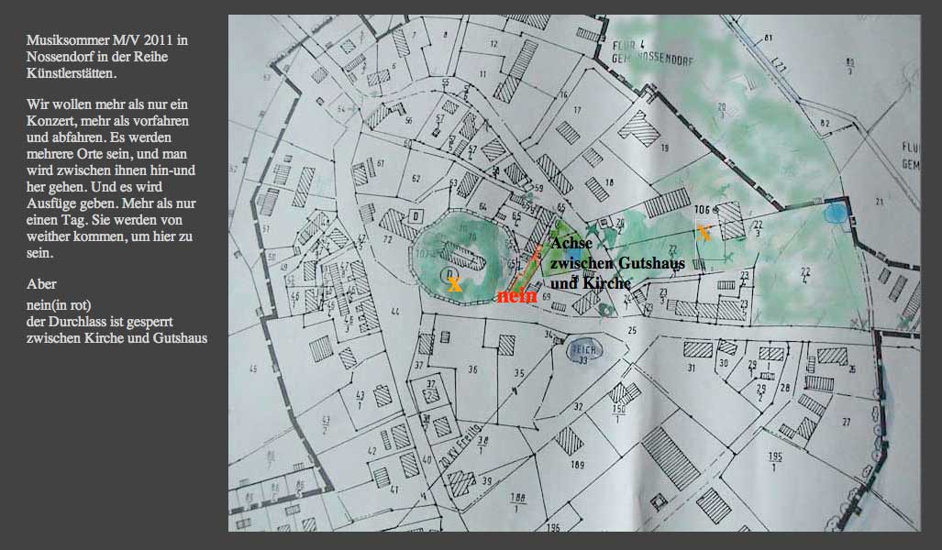Click the boxed letter D on the map
Screen dimensions: 942x550
pos(416,216)
